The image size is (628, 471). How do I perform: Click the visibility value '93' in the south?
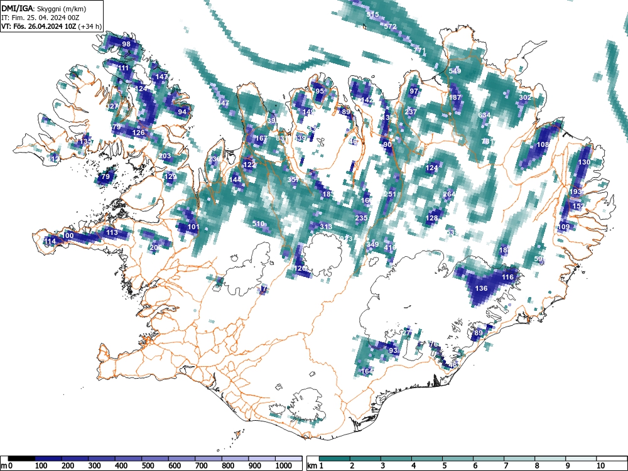(393, 350)
